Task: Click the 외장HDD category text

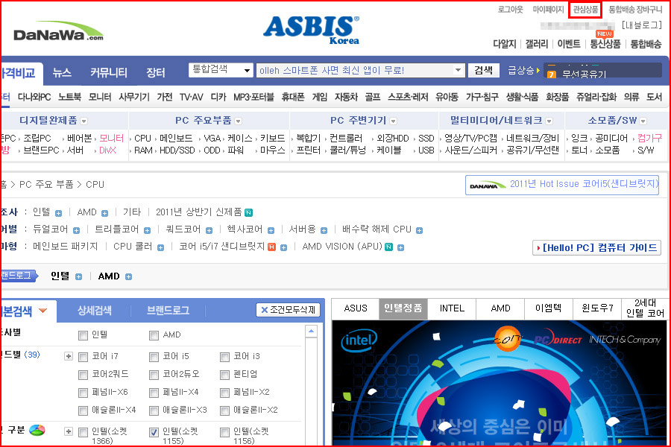Action: [x=393, y=139]
